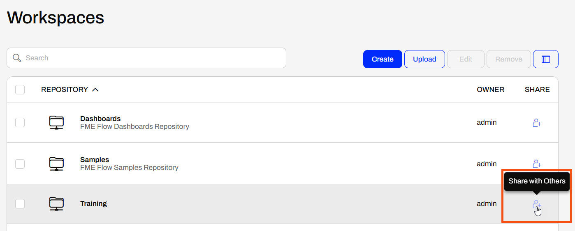Sort by the REPOSITORY column arrow

point(95,89)
